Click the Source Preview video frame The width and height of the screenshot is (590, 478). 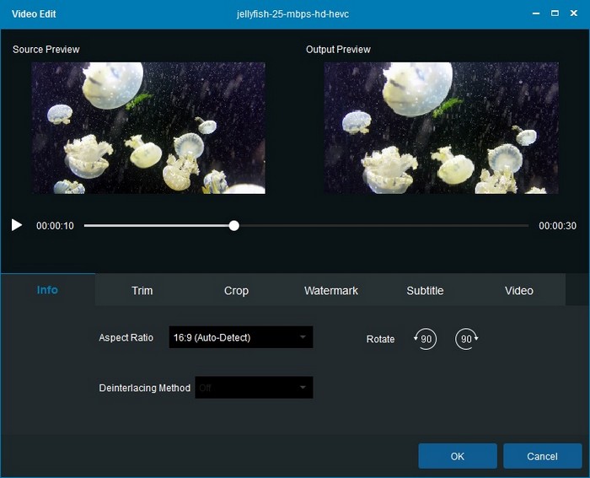coord(148,127)
